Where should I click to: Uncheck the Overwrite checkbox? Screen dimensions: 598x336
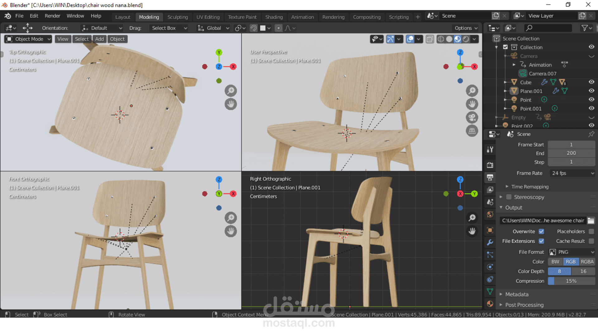tap(541, 231)
